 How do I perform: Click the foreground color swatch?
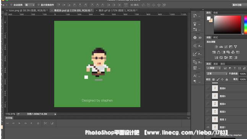[x=209, y=18]
